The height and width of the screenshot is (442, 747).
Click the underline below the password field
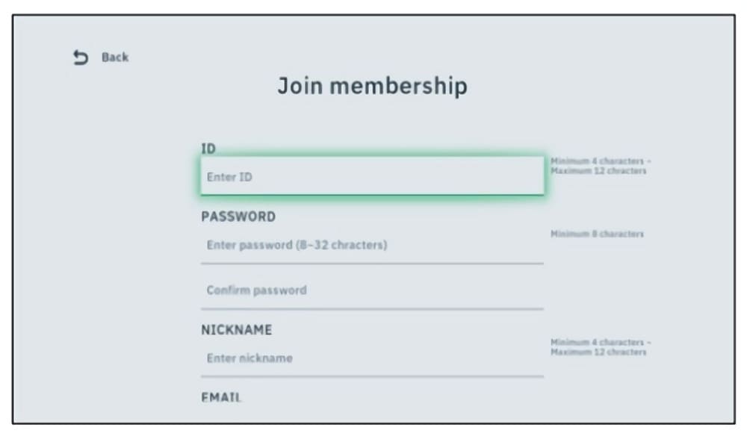[x=372, y=264]
